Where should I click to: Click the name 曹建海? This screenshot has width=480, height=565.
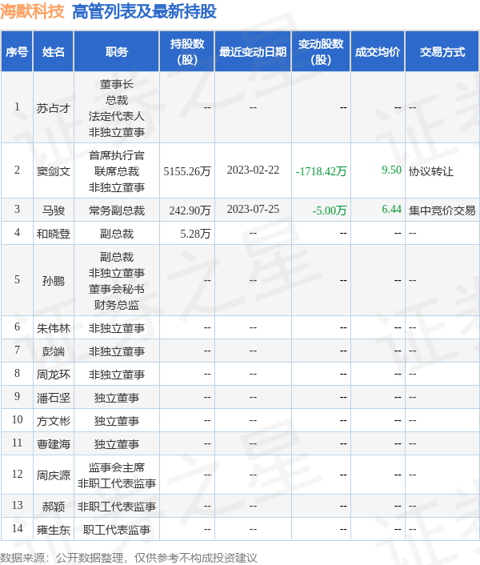pyautogui.click(x=54, y=444)
